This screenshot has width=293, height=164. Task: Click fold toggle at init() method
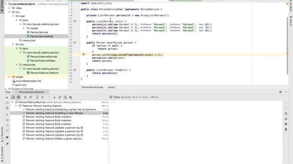click(79, 21)
